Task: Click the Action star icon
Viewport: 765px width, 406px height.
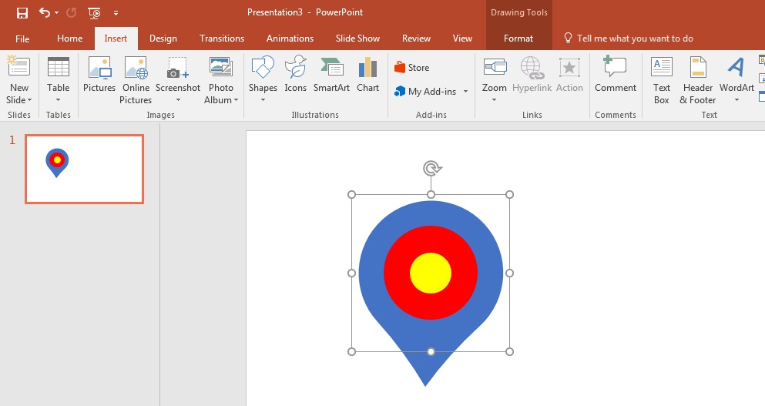Action: pyautogui.click(x=569, y=67)
